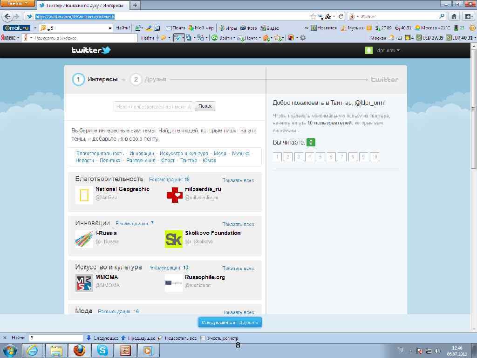The width and height of the screenshot is (477, 358).
Task: Bookmark this page with the star icon
Action: pos(313,16)
